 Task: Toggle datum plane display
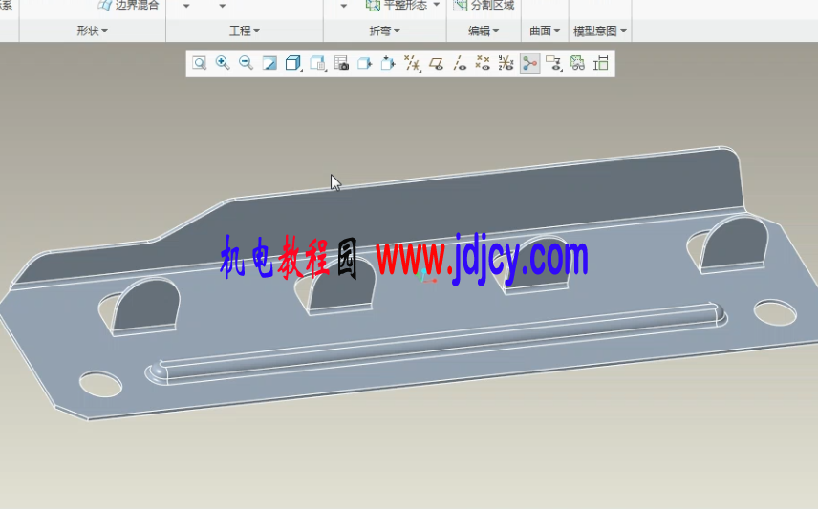click(436, 63)
